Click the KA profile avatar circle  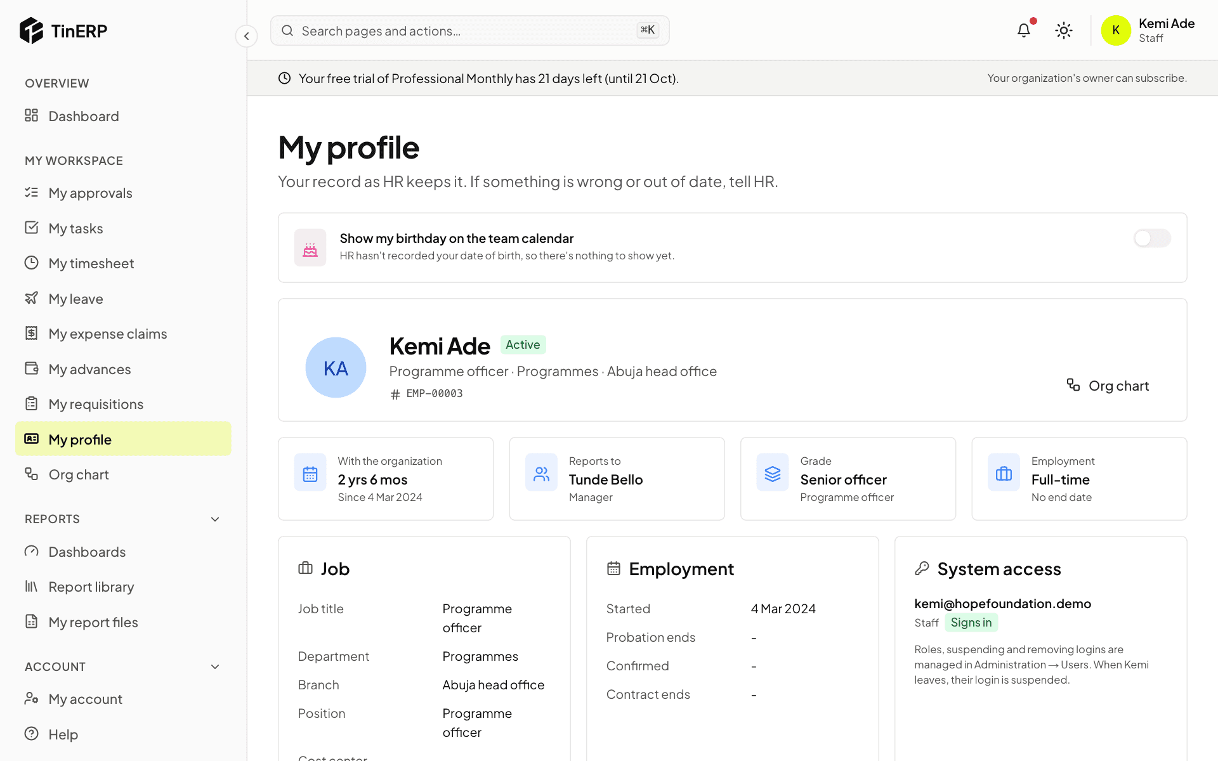point(336,368)
